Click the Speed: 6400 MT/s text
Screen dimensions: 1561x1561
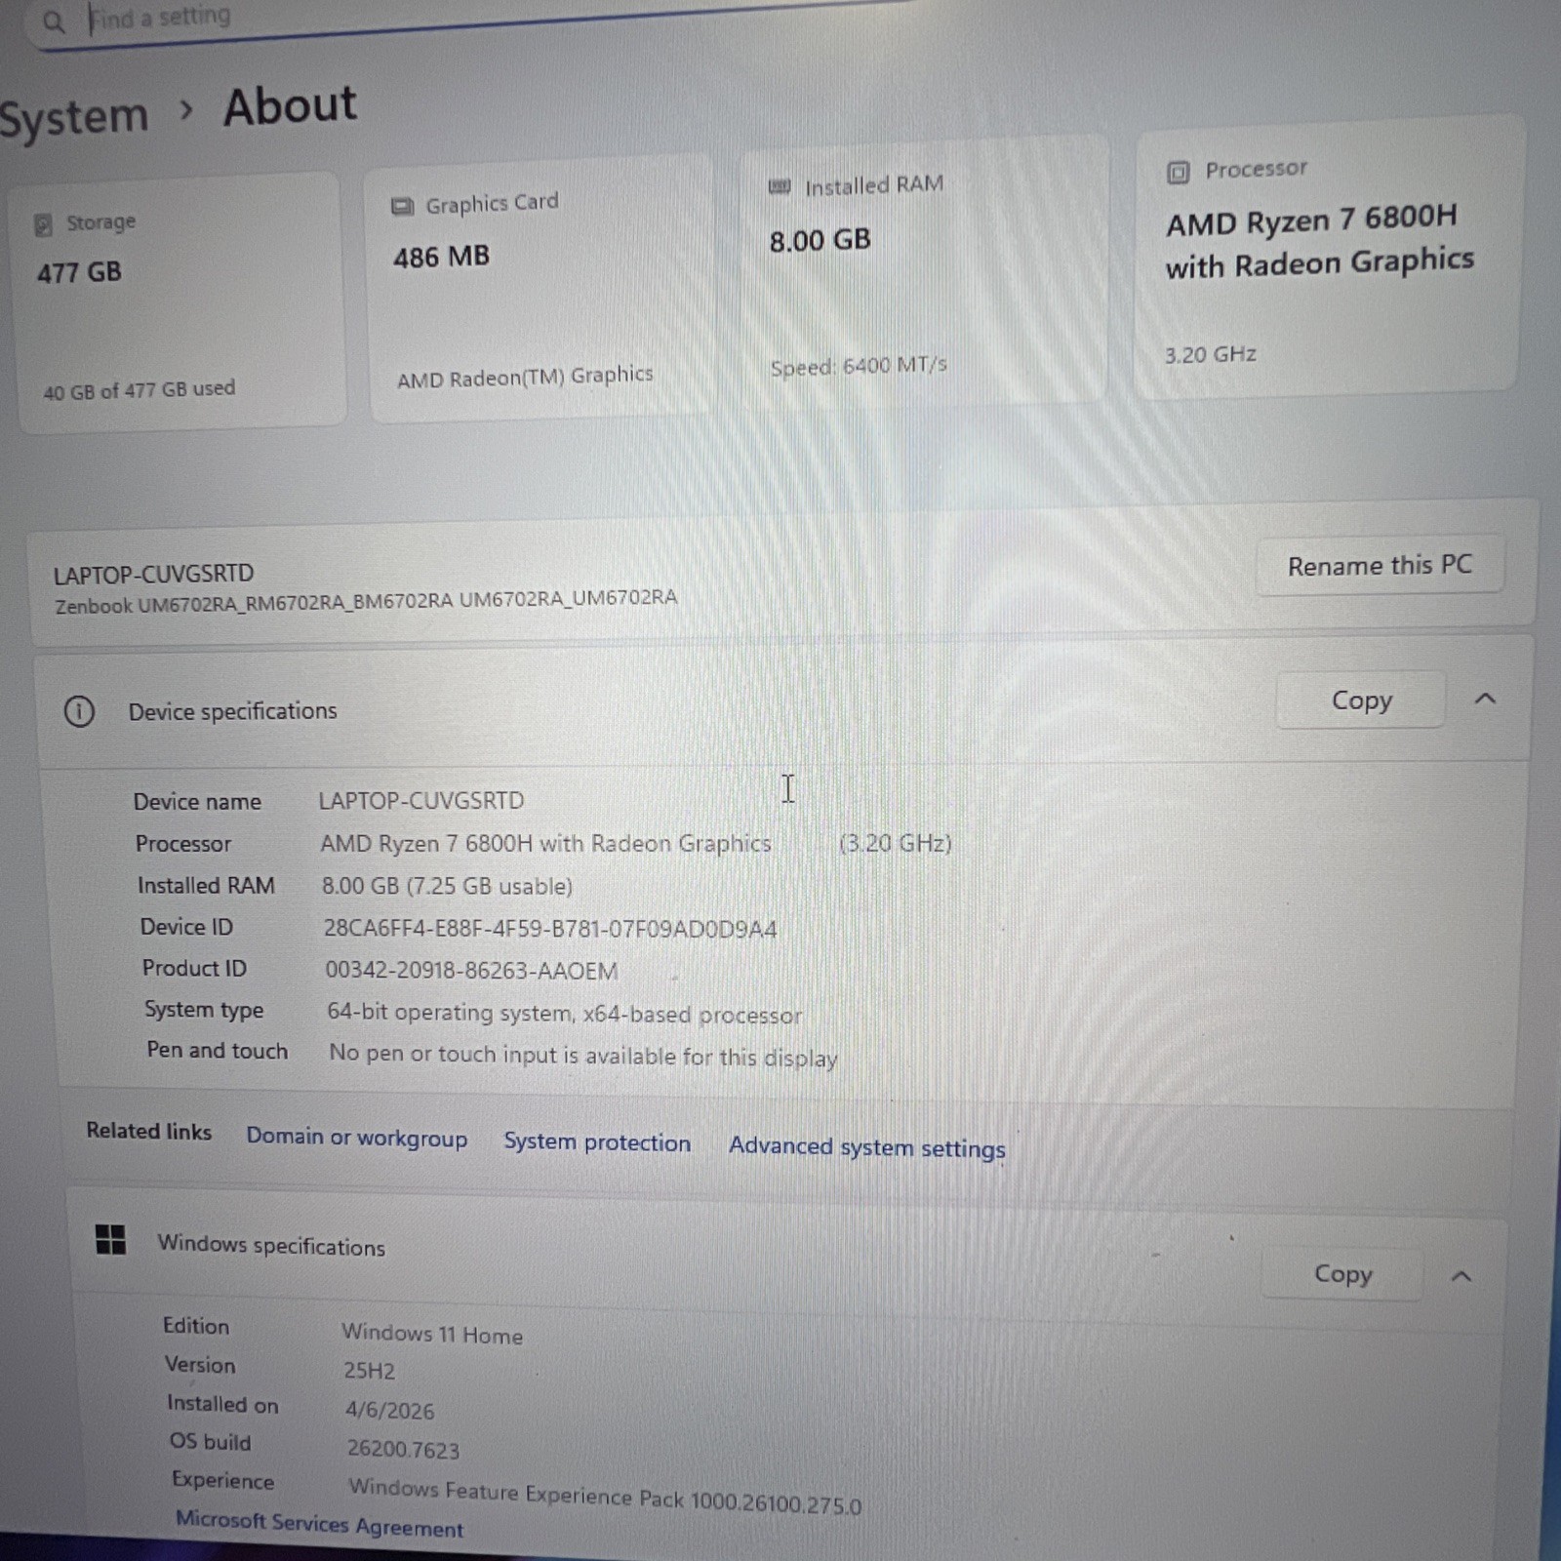tap(859, 366)
